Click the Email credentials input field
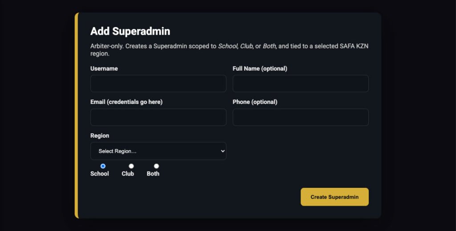 (158, 117)
